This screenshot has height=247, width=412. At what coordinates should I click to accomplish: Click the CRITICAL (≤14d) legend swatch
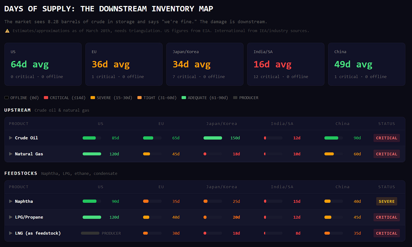pos(46,98)
